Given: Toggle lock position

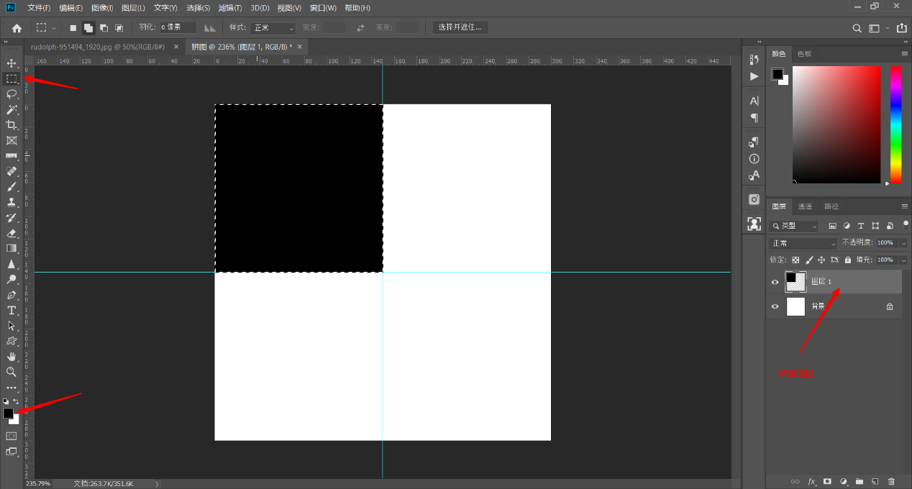Looking at the screenshot, I should coord(821,260).
